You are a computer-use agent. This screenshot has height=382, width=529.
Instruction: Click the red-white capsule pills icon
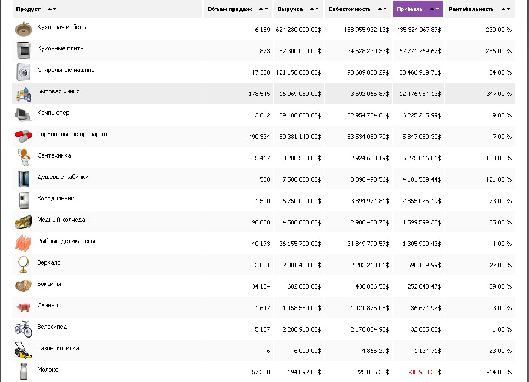[x=24, y=136]
